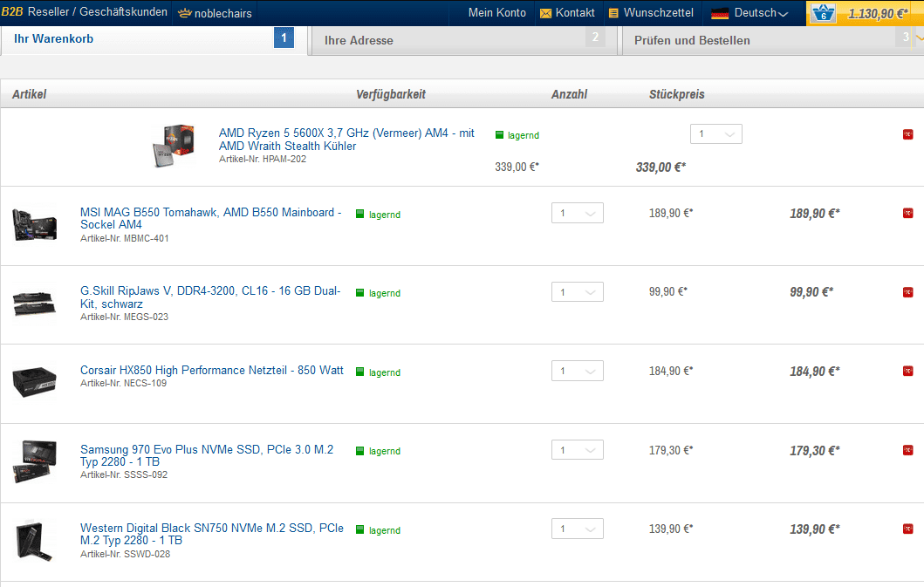The width and height of the screenshot is (924, 587).
Task: Click Verfügbarkeit column header
Action: [391, 94]
